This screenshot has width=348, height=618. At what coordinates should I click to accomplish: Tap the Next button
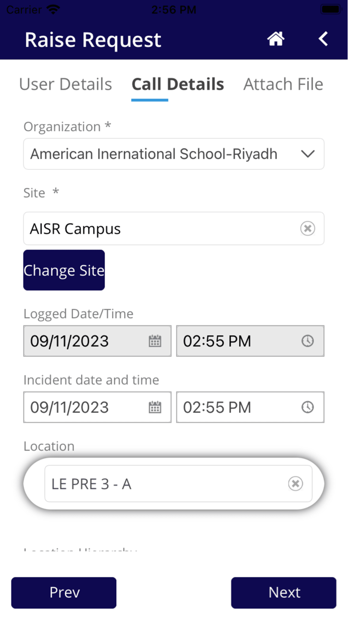(x=283, y=592)
